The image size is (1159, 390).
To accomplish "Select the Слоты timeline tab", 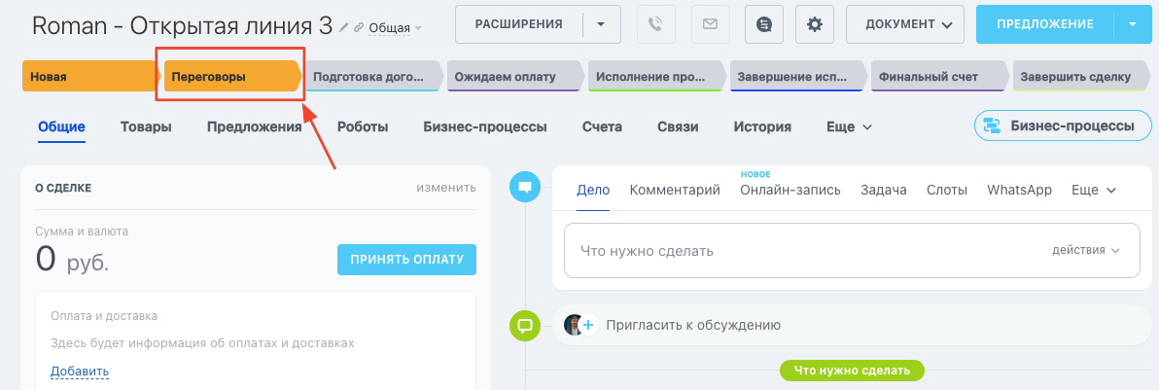I will (947, 191).
